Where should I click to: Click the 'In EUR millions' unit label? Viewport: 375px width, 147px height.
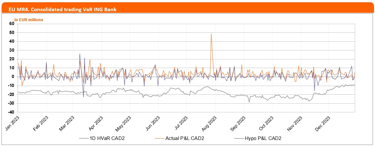tap(29, 20)
